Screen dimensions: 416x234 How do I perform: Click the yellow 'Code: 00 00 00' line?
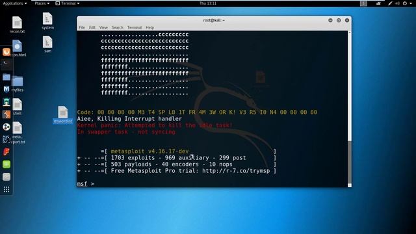tap(197, 112)
